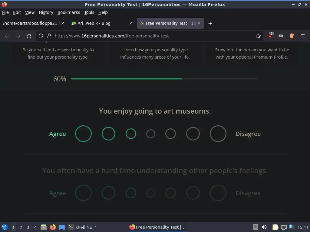The width and height of the screenshot is (310, 232).
Task: Show desktop using the blue taskbar icon
Action: 62,227
